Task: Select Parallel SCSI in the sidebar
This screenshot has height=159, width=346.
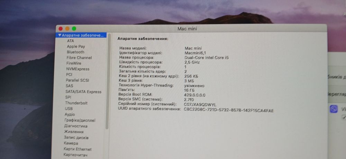Action: pyautogui.click(x=77, y=81)
